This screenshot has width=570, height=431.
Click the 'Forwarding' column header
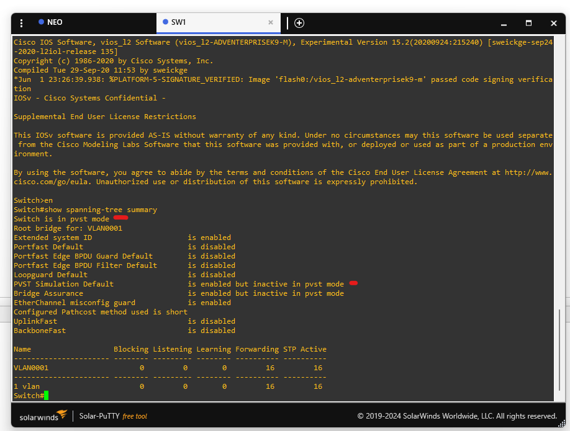[257, 349]
